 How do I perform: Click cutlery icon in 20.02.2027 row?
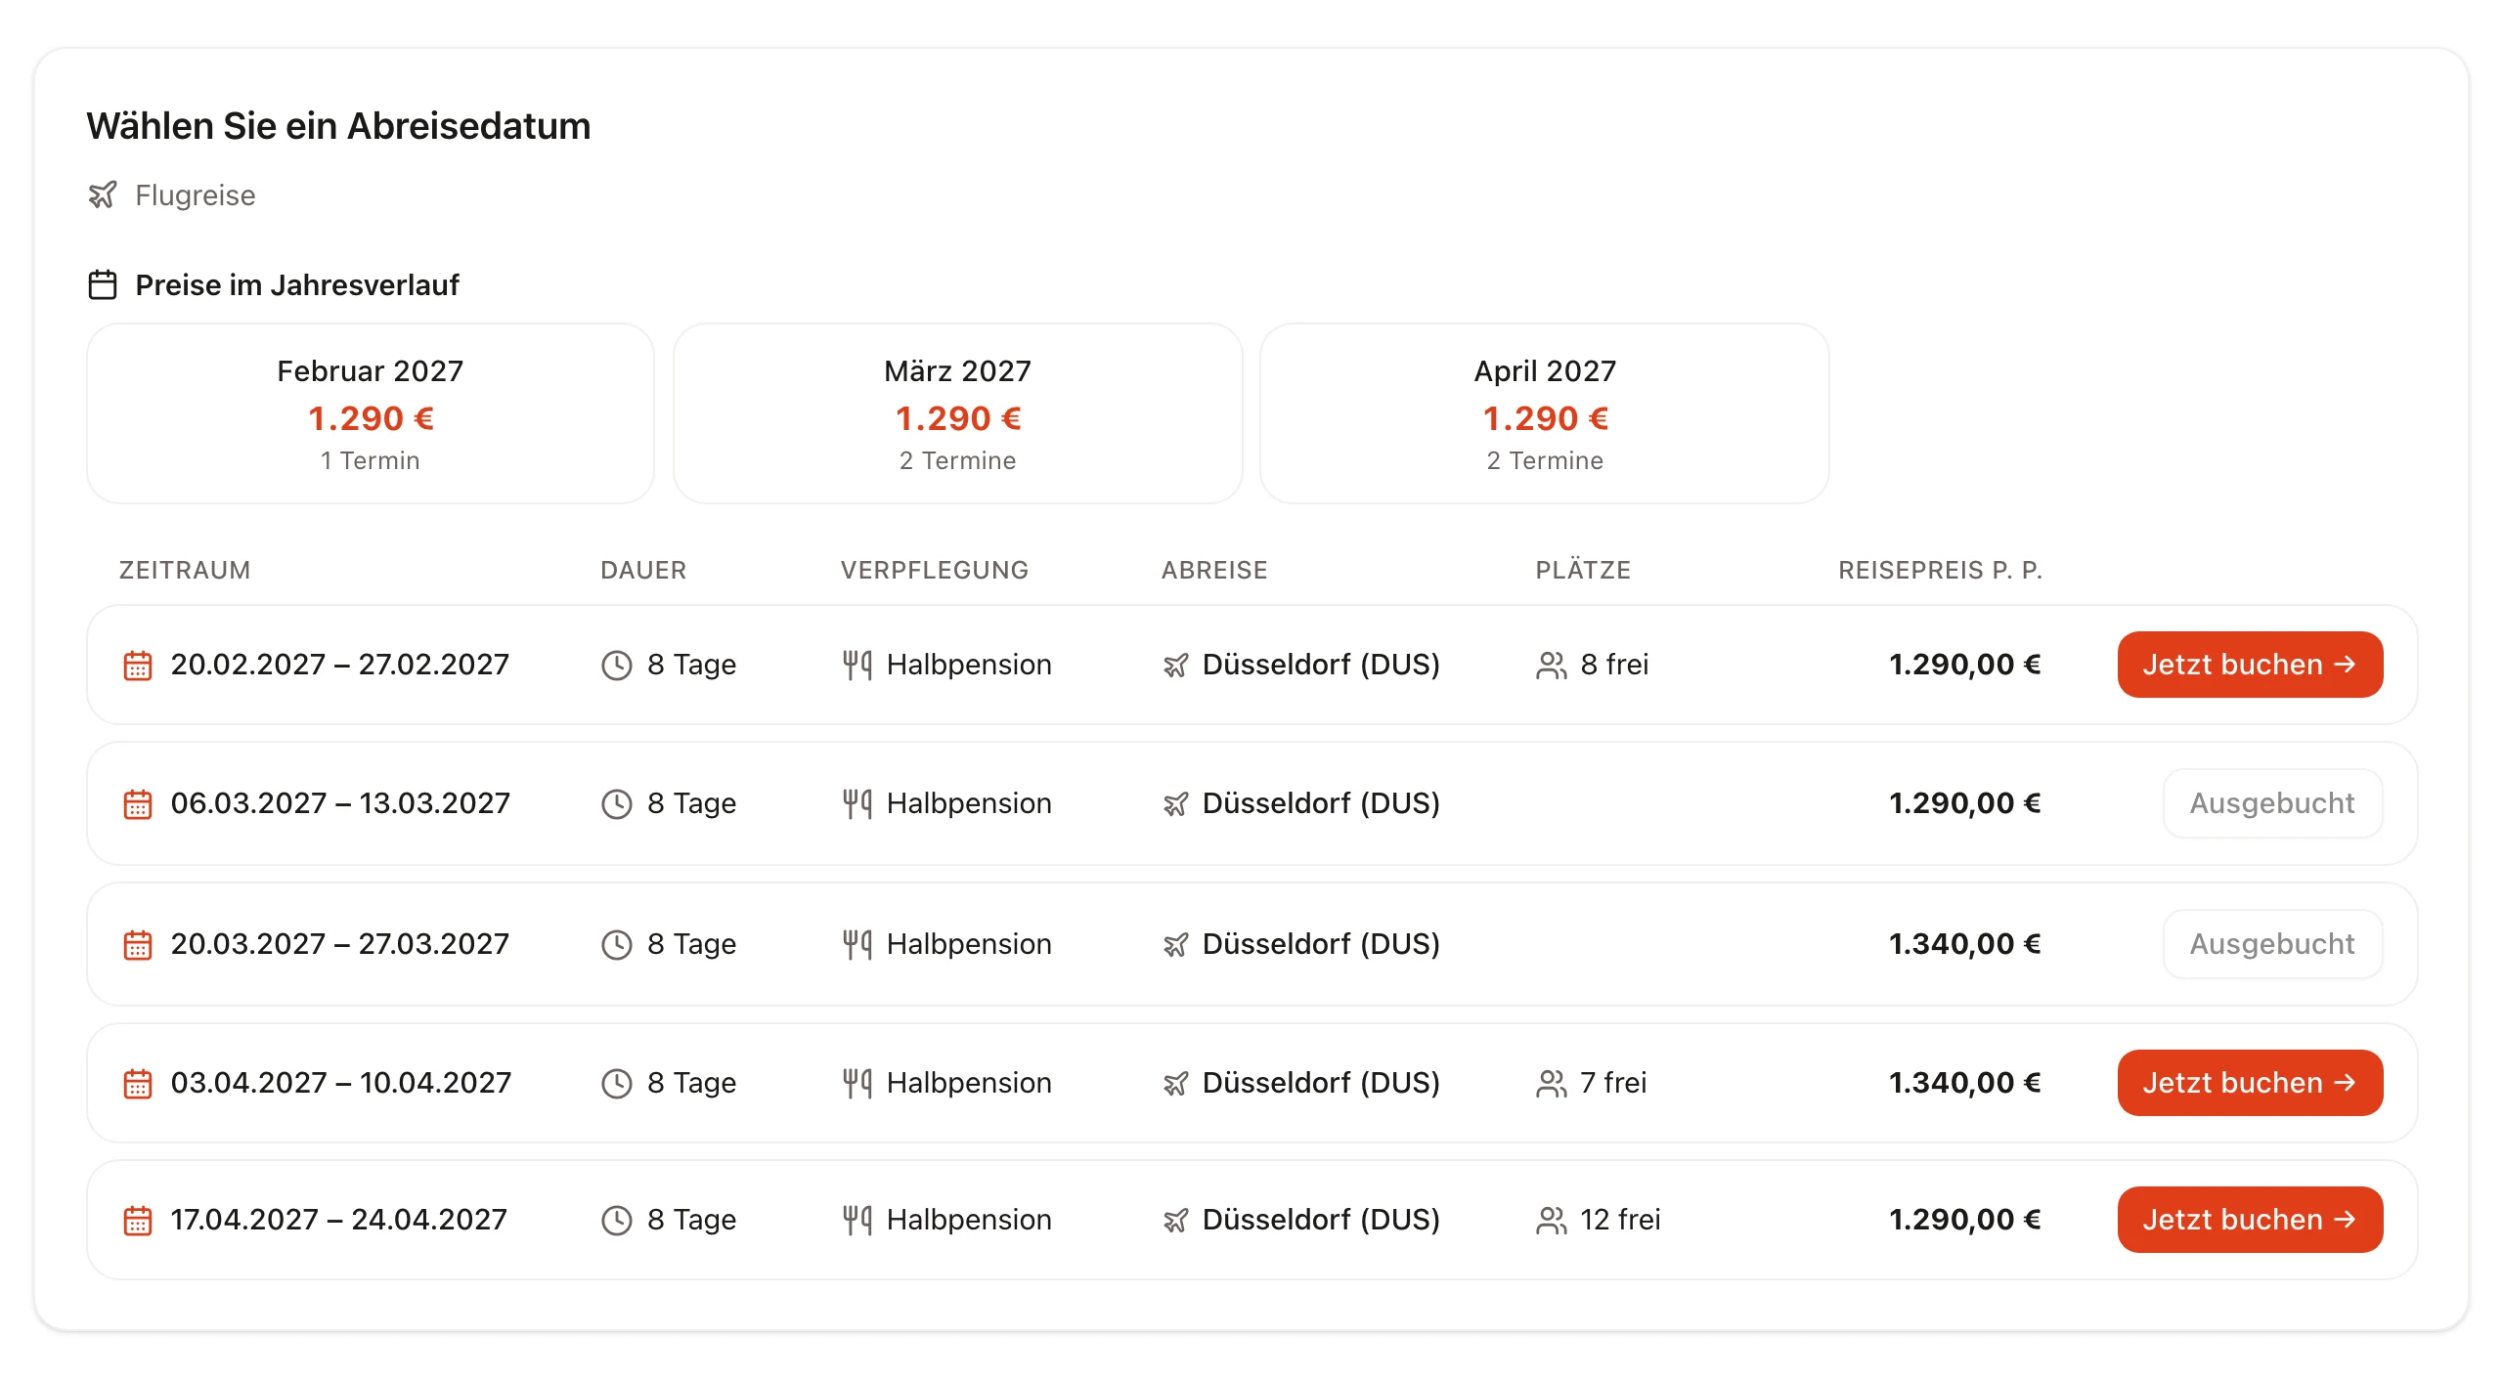[x=857, y=666]
